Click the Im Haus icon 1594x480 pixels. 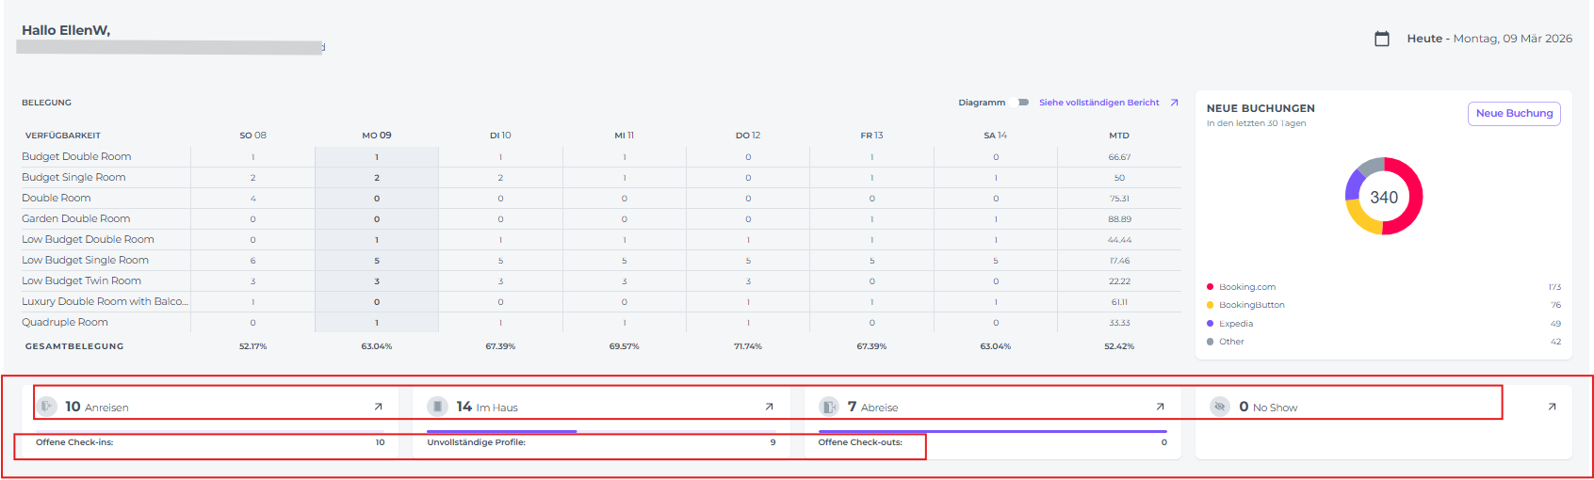click(x=437, y=407)
